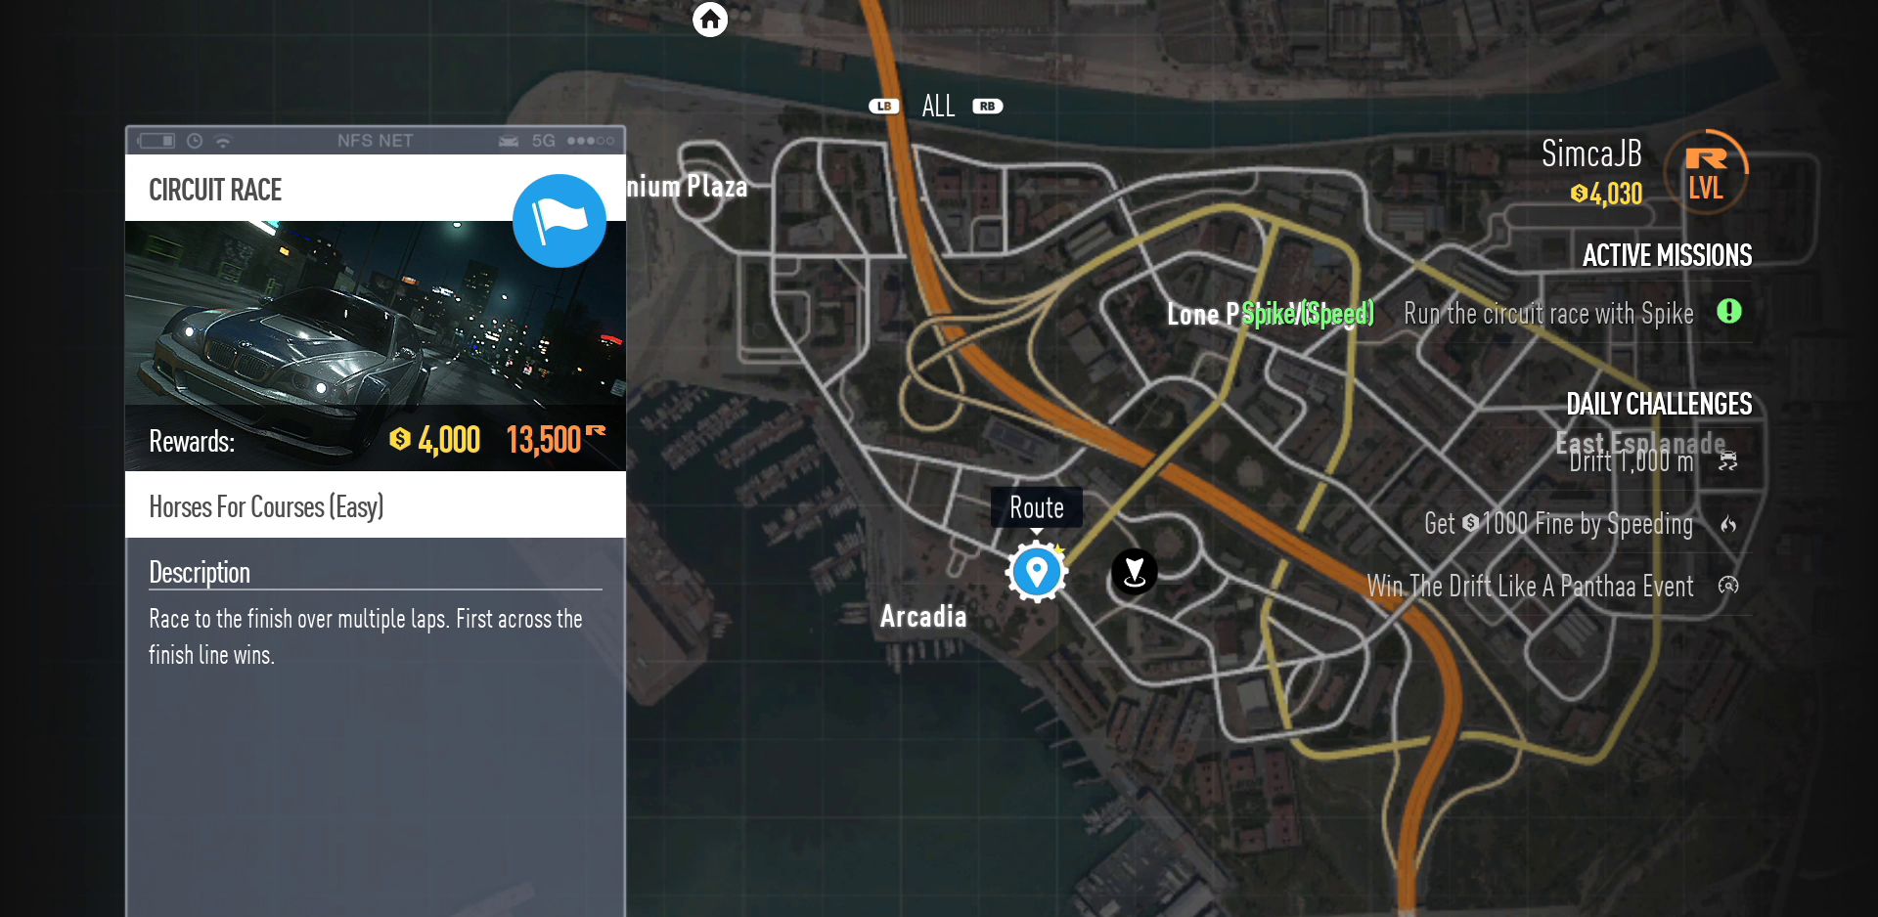
Task: Select the blue route location marker
Action: (1036, 572)
